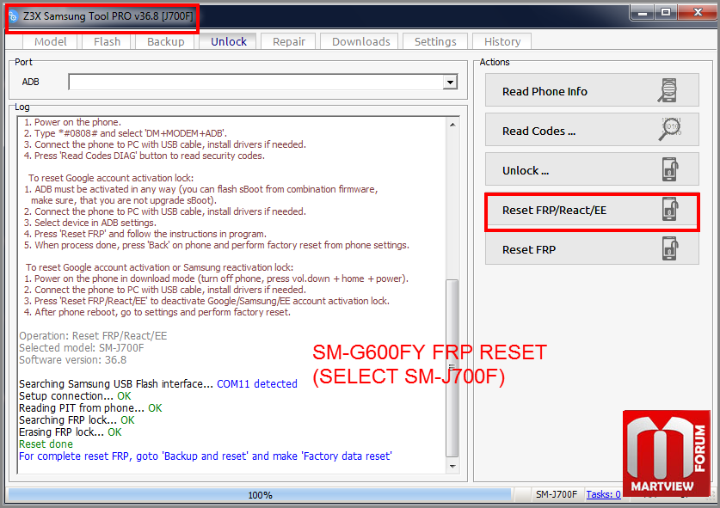
Task: Click the phone lock icon on Reset FRP/React/EE
Action: 670,209
